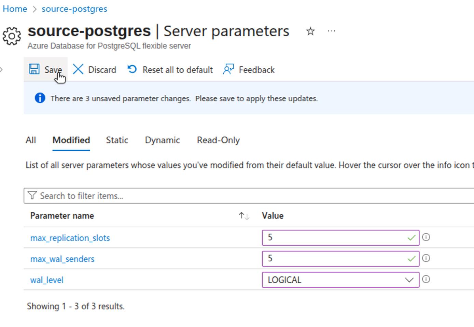Navigate to Home via breadcrumb
The width and height of the screenshot is (474, 327).
(x=15, y=9)
